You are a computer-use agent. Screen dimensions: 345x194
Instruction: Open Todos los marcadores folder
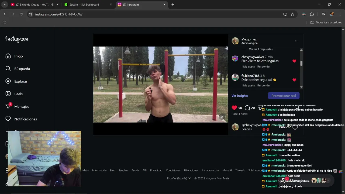click(326, 22)
